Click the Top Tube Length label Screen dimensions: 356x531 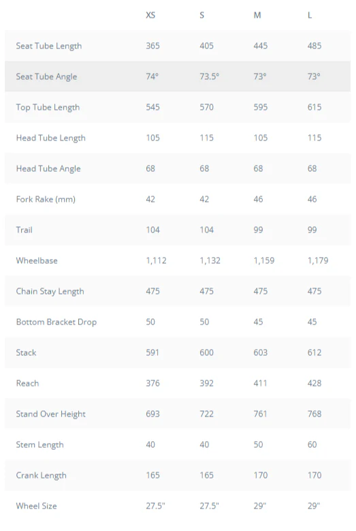(48, 107)
